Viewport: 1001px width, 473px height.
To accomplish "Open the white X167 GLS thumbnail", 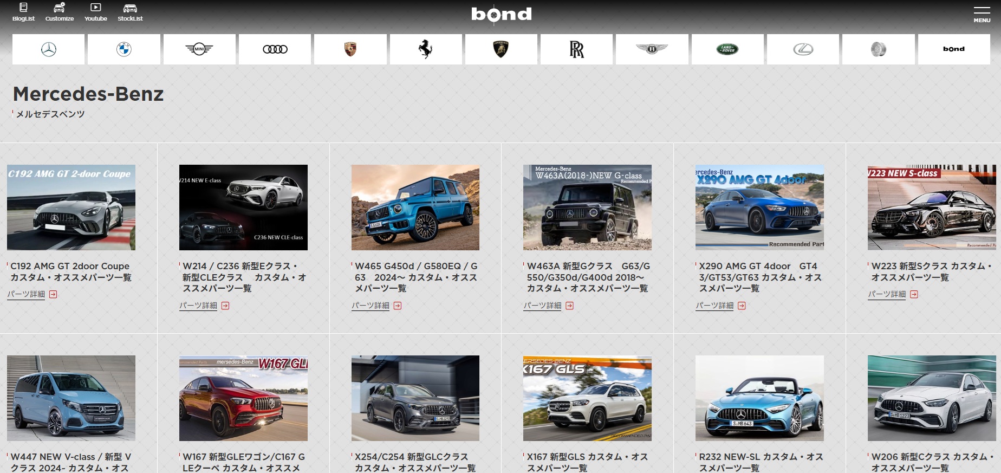I will [587, 398].
